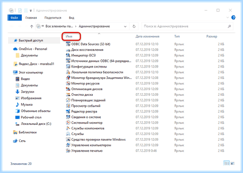This screenshot has height=173, width=243.
Task: Go up one folder level arrow
Action: [32, 26]
